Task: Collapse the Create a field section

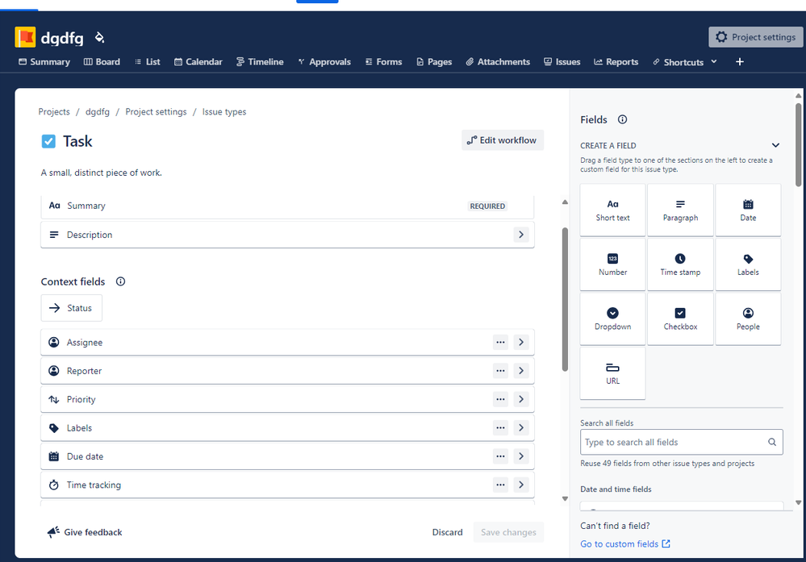Action: point(775,145)
